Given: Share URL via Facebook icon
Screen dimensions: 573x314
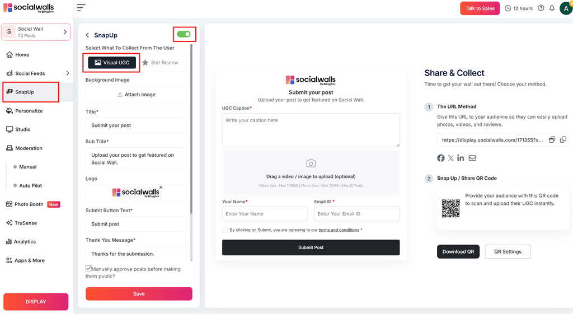Looking at the screenshot, I should (x=441, y=158).
